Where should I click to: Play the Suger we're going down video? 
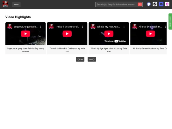tap(25, 34)
